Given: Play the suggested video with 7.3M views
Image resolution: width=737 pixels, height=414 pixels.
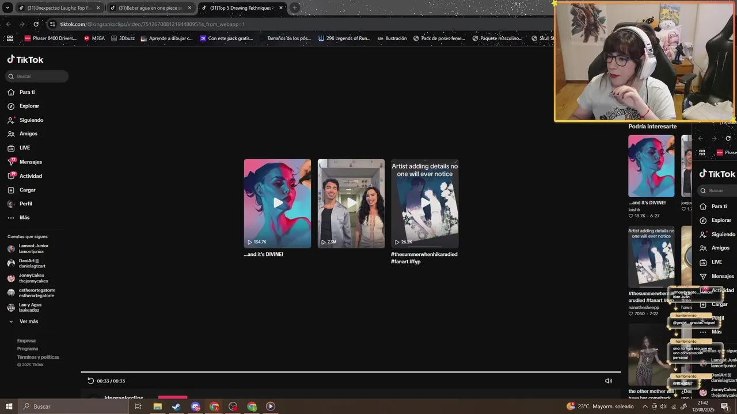Looking at the screenshot, I should pos(351,204).
